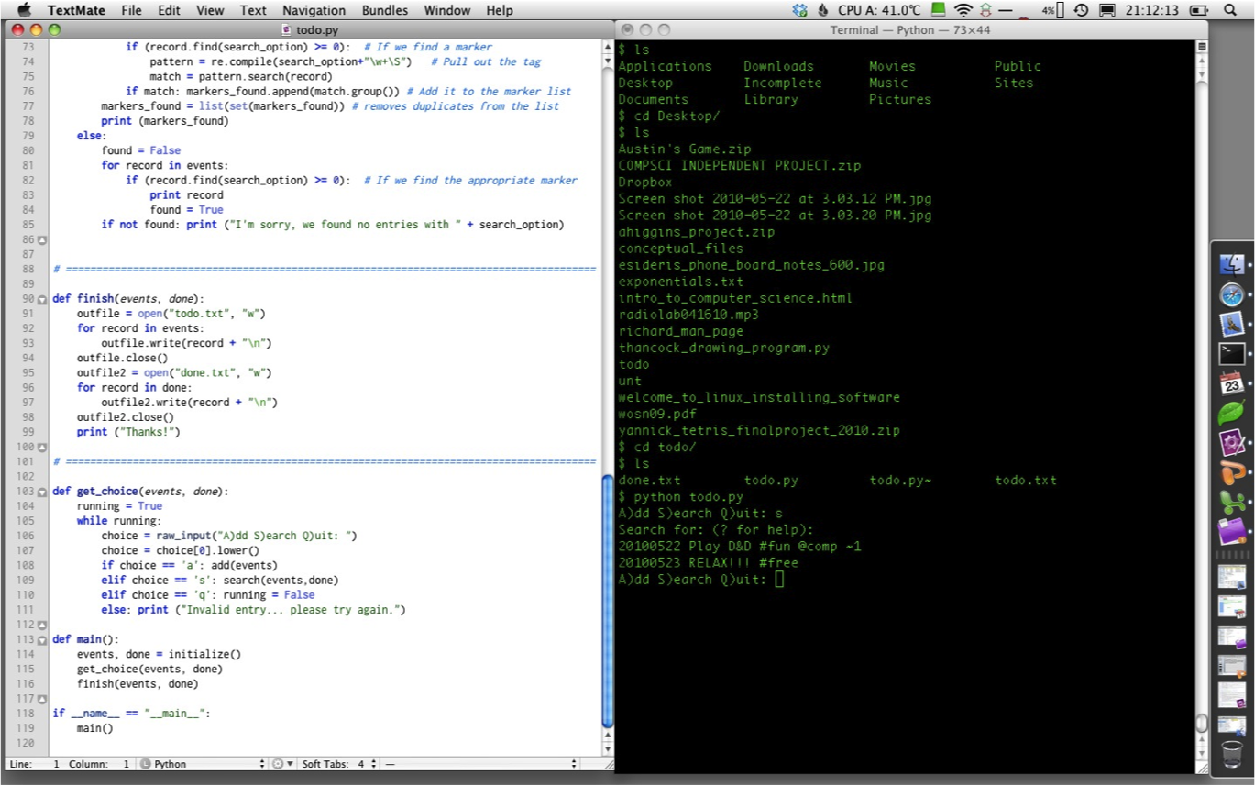This screenshot has width=1255, height=786.
Task: Click the Terminal prompt cursor after Q)uit:
Action: pos(779,579)
